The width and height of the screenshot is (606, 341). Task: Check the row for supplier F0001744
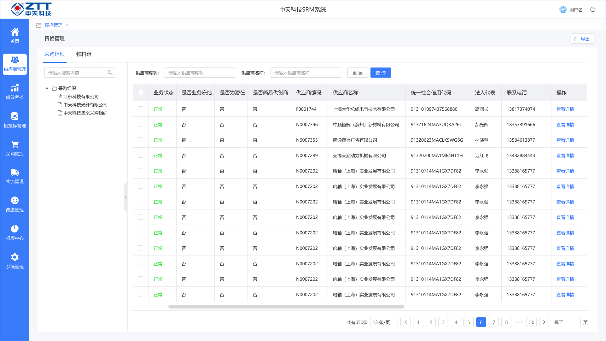pos(141,109)
